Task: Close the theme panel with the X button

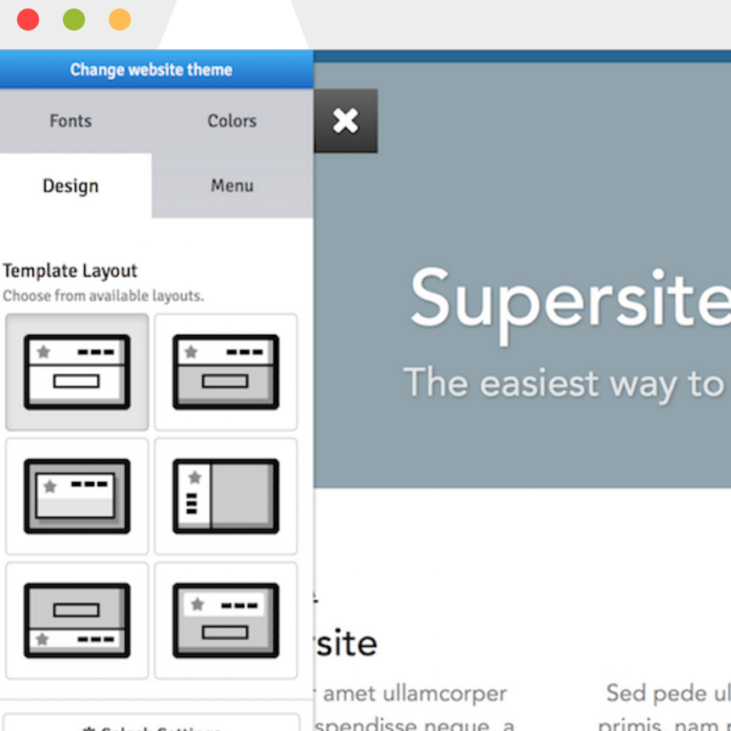Action: (345, 121)
